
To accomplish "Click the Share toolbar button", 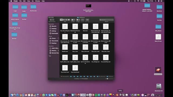I will click(x=83, y=20).
